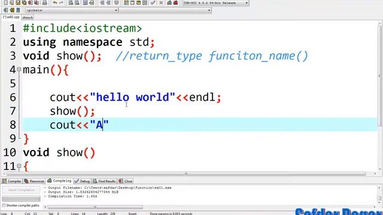Save the current file icon

pos(18,2)
